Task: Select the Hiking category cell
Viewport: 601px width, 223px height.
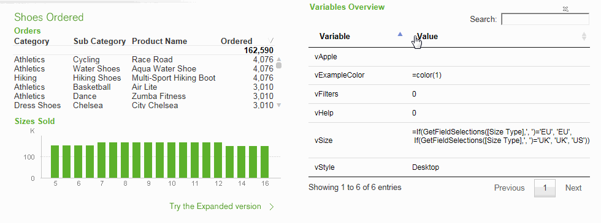Action: pos(25,78)
